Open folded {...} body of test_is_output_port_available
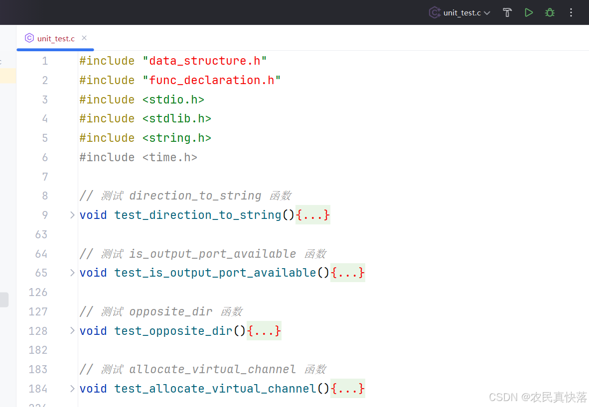589x407 pixels. [348, 273]
